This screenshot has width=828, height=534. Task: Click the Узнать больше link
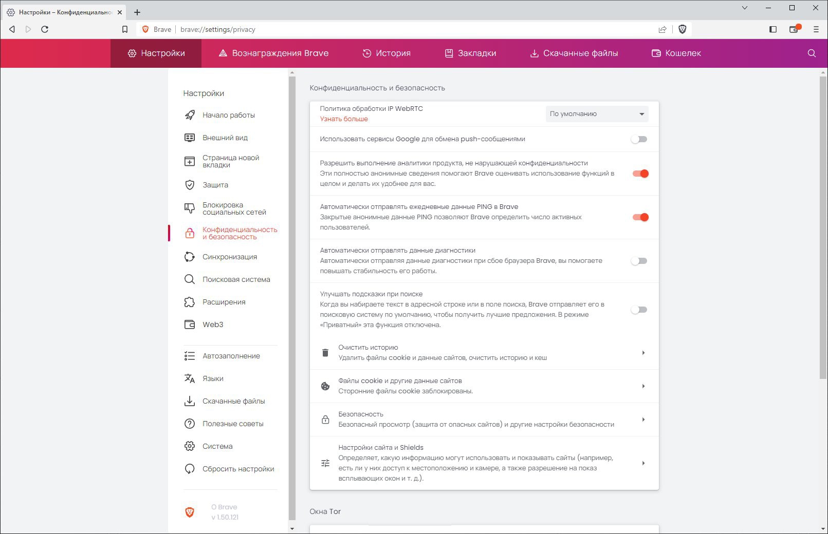tap(344, 119)
